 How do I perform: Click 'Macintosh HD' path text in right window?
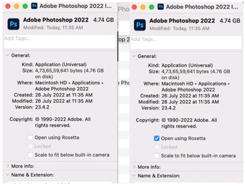pos(177,83)
